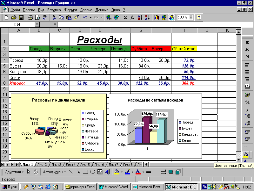Open the Формат menu
This screenshot has height=191, width=254.
pos(70,10)
